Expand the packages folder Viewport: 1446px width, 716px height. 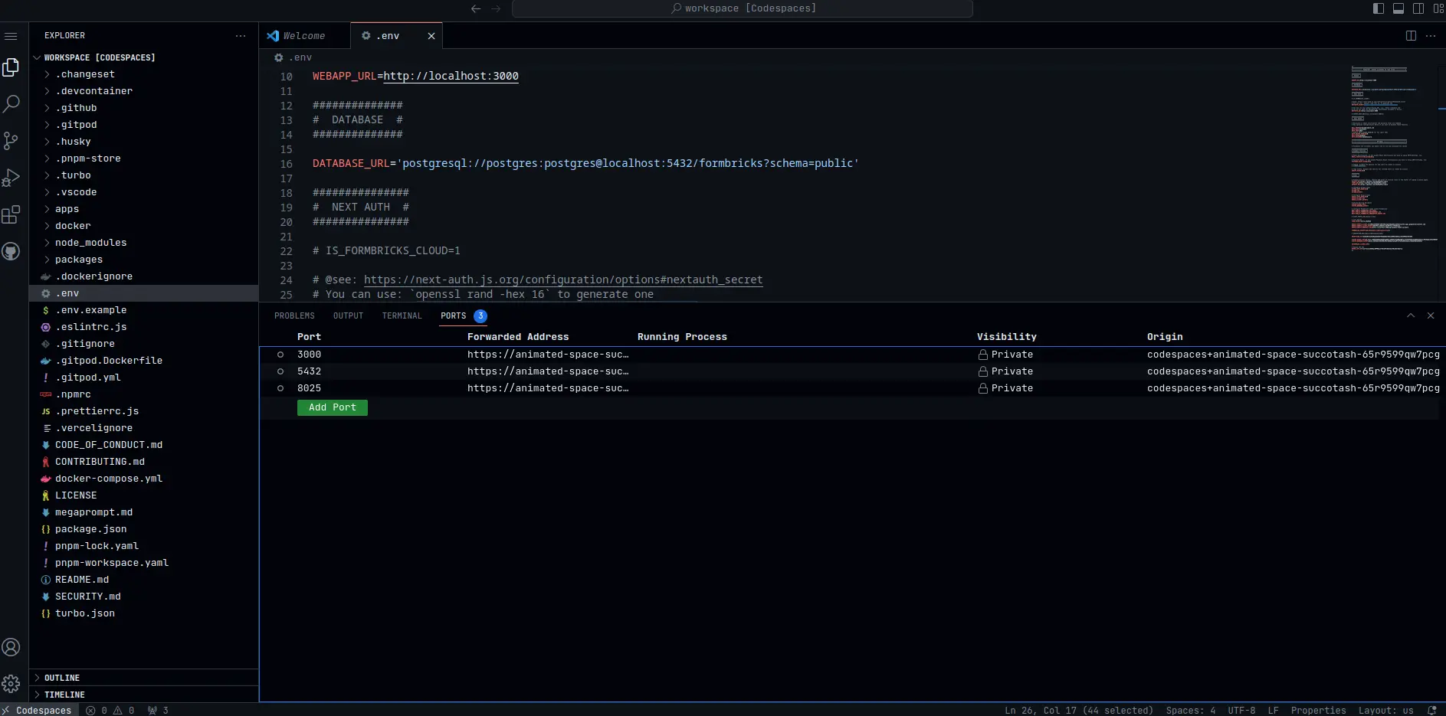pos(79,260)
